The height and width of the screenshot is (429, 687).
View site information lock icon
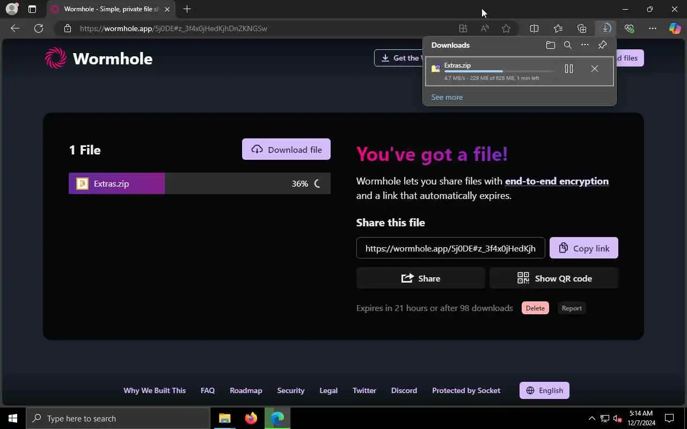coord(67,28)
